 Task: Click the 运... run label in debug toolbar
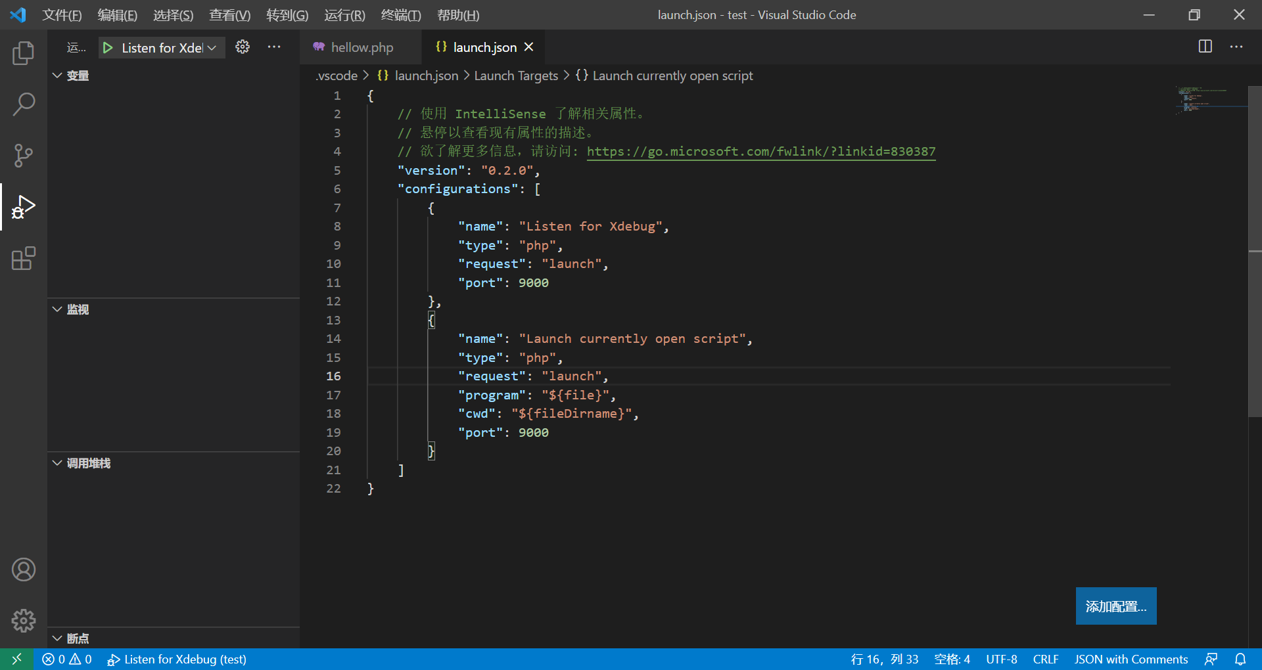click(76, 47)
